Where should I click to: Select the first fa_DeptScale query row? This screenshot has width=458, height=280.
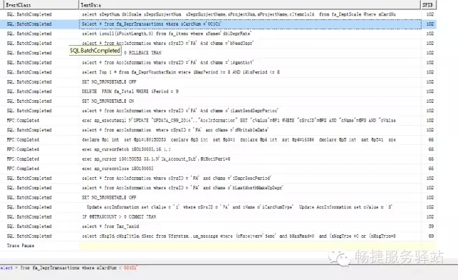pyautogui.click(x=218, y=14)
